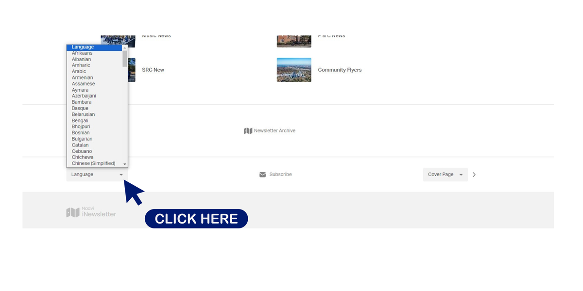The height and width of the screenshot is (291, 583).
Task: Click the Newsletter Archive map icon
Action: (x=248, y=131)
